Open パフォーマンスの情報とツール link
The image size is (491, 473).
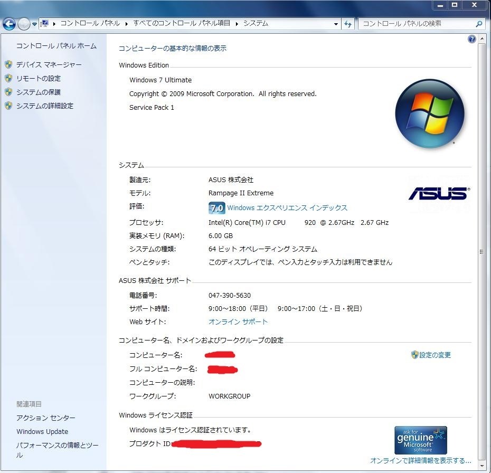(x=58, y=450)
